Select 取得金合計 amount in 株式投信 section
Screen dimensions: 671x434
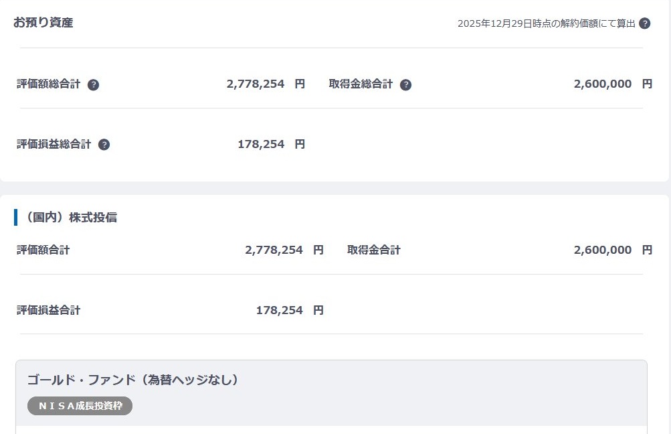point(612,250)
